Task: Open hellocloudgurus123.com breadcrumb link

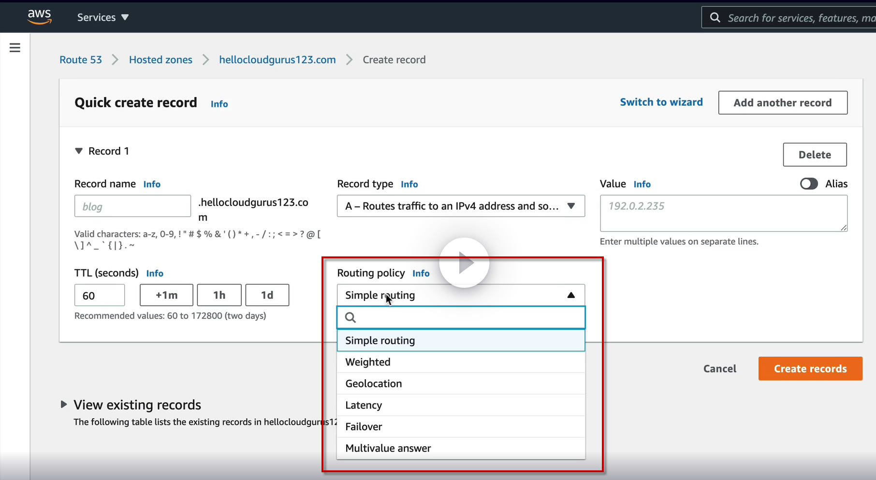Action: click(x=277, y=60)
